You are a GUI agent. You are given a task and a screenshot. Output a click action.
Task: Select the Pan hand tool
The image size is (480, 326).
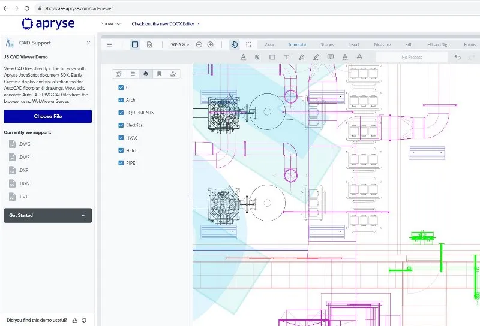tap(234, 44)
